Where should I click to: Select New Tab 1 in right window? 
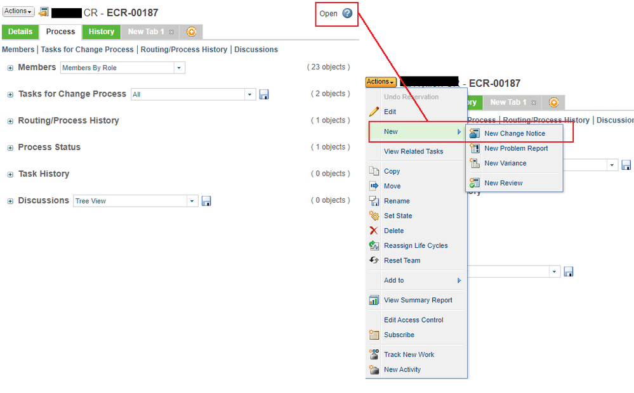(x=508, y=103)
